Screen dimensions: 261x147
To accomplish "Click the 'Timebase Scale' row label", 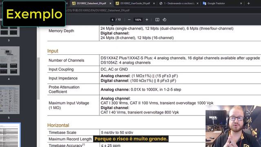I will click(62, 132).
